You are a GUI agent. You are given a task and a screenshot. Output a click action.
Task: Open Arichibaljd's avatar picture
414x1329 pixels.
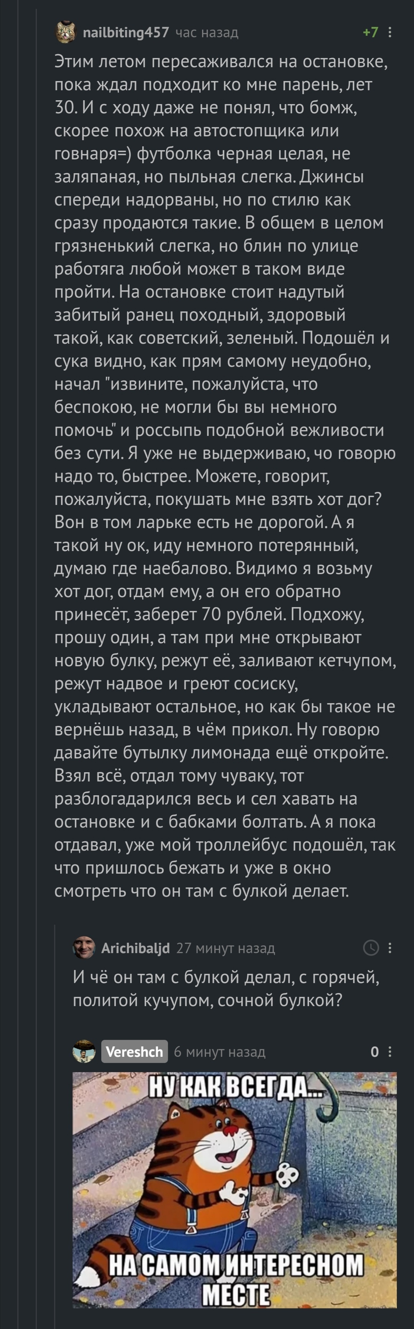pos(84,948)
